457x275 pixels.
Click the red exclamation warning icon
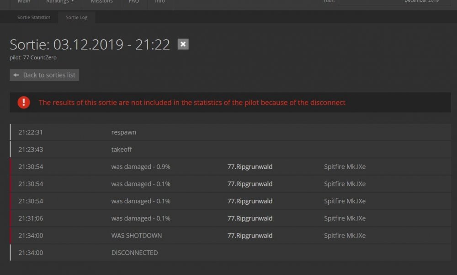click(24, 103)
